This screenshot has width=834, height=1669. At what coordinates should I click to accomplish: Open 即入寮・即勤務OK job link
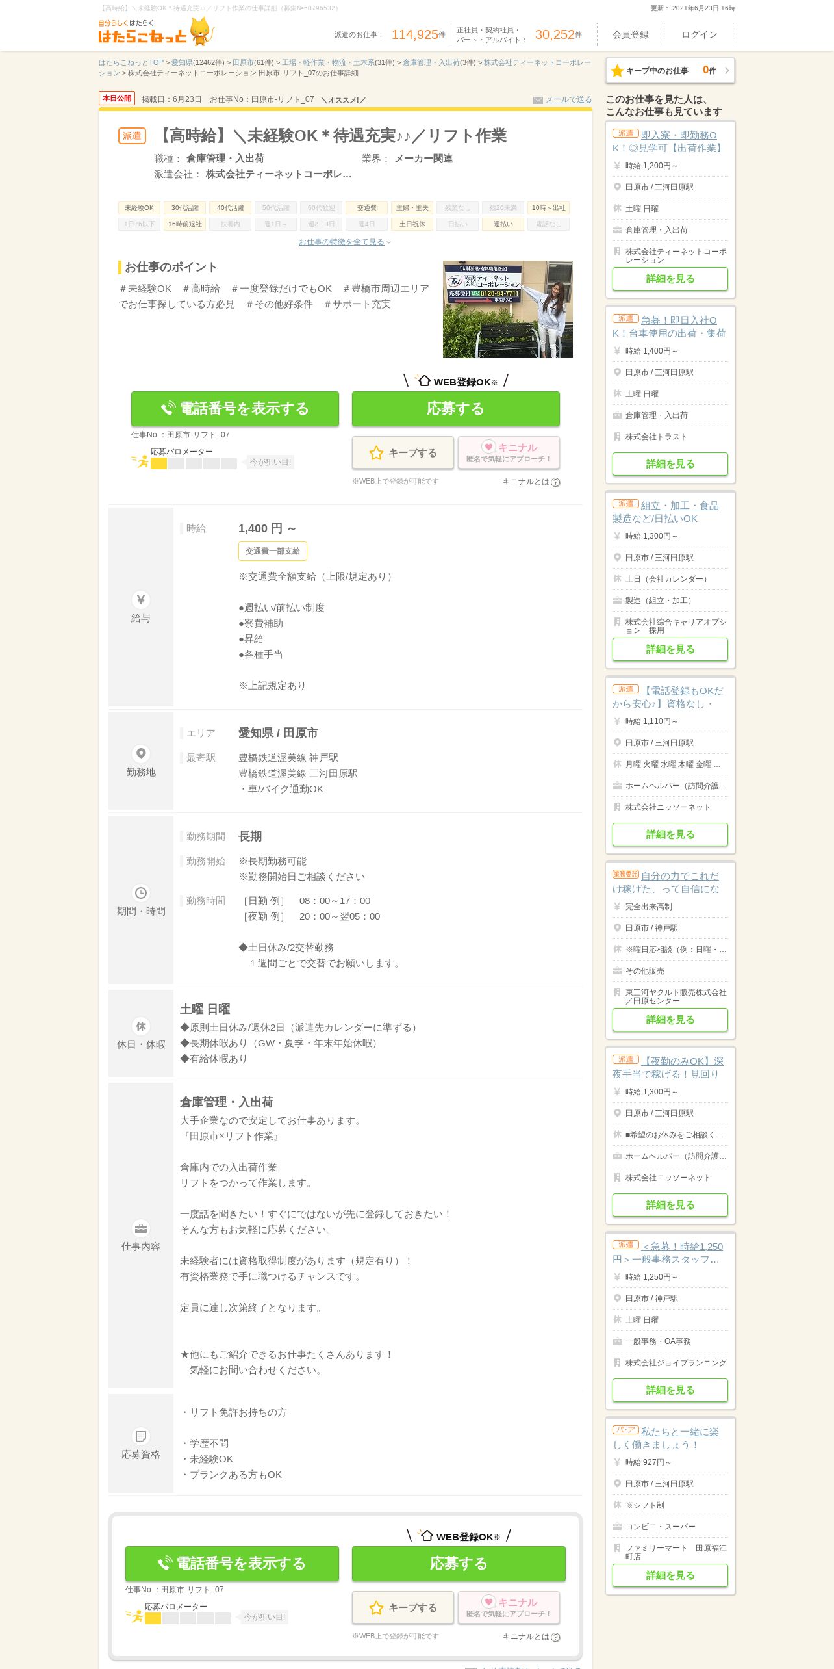669,141
